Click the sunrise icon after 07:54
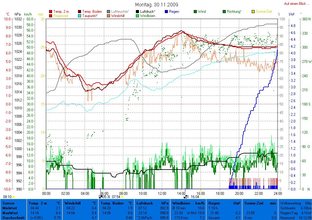Viewport: 312px width, 220px height. (x=122, y=197)
